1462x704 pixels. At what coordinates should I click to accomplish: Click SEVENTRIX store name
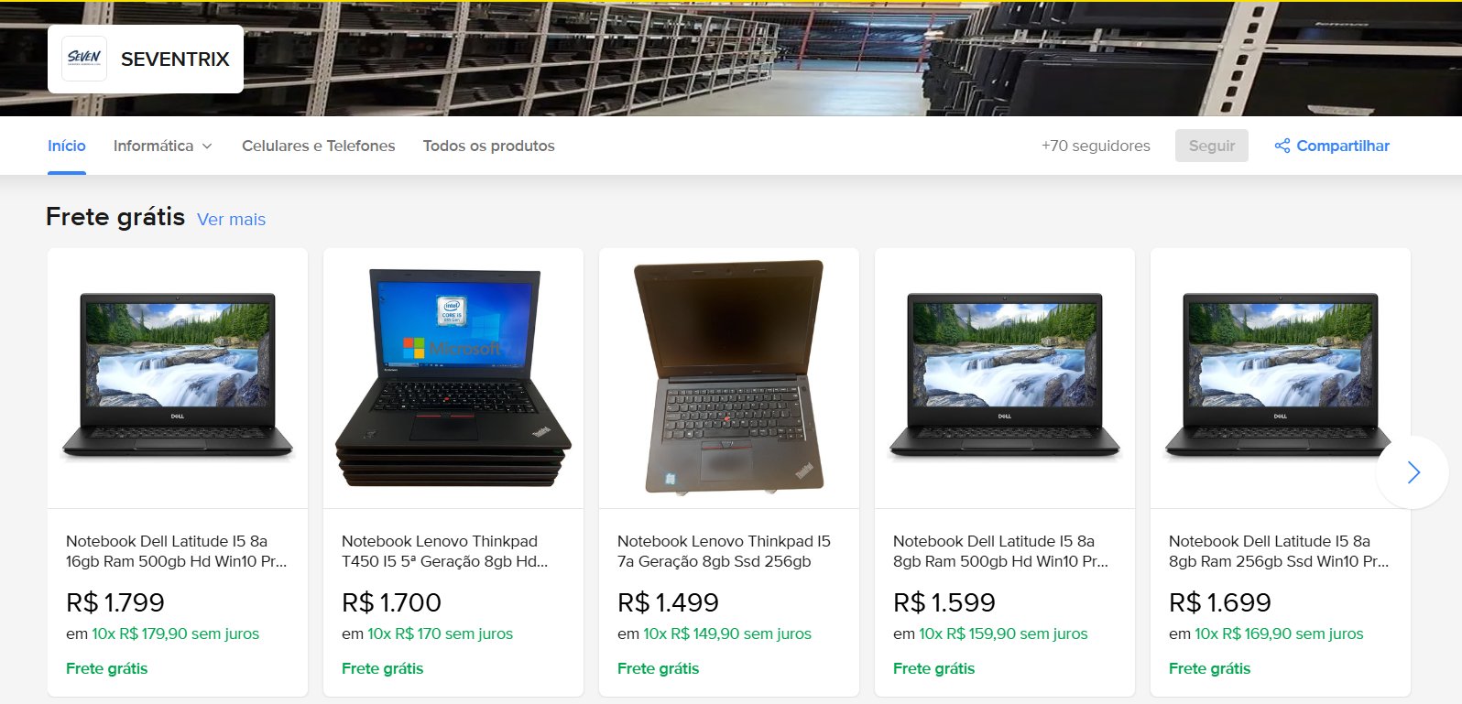(x=175, y=59)
